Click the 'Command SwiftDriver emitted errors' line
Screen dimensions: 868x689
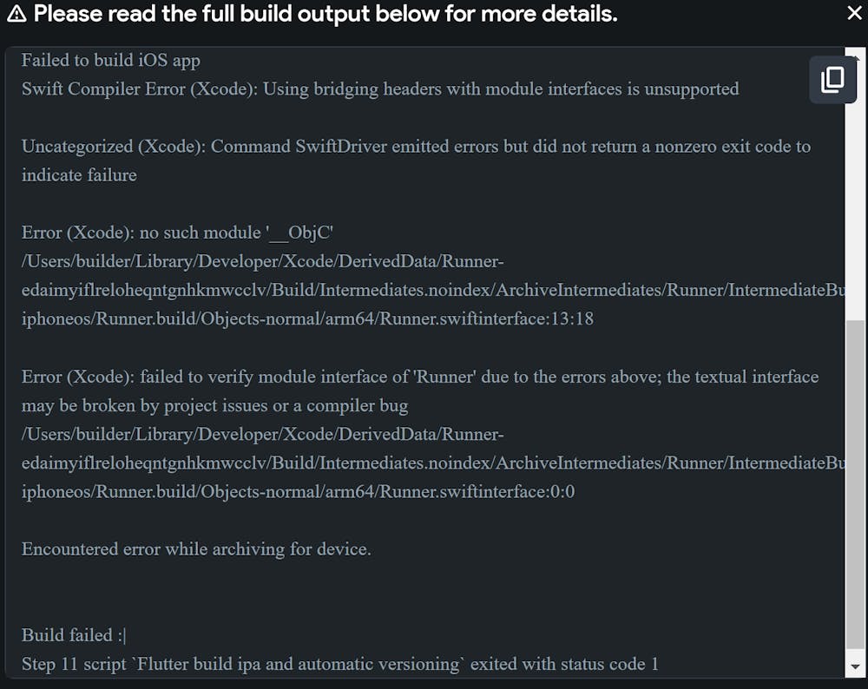(416, 146)
